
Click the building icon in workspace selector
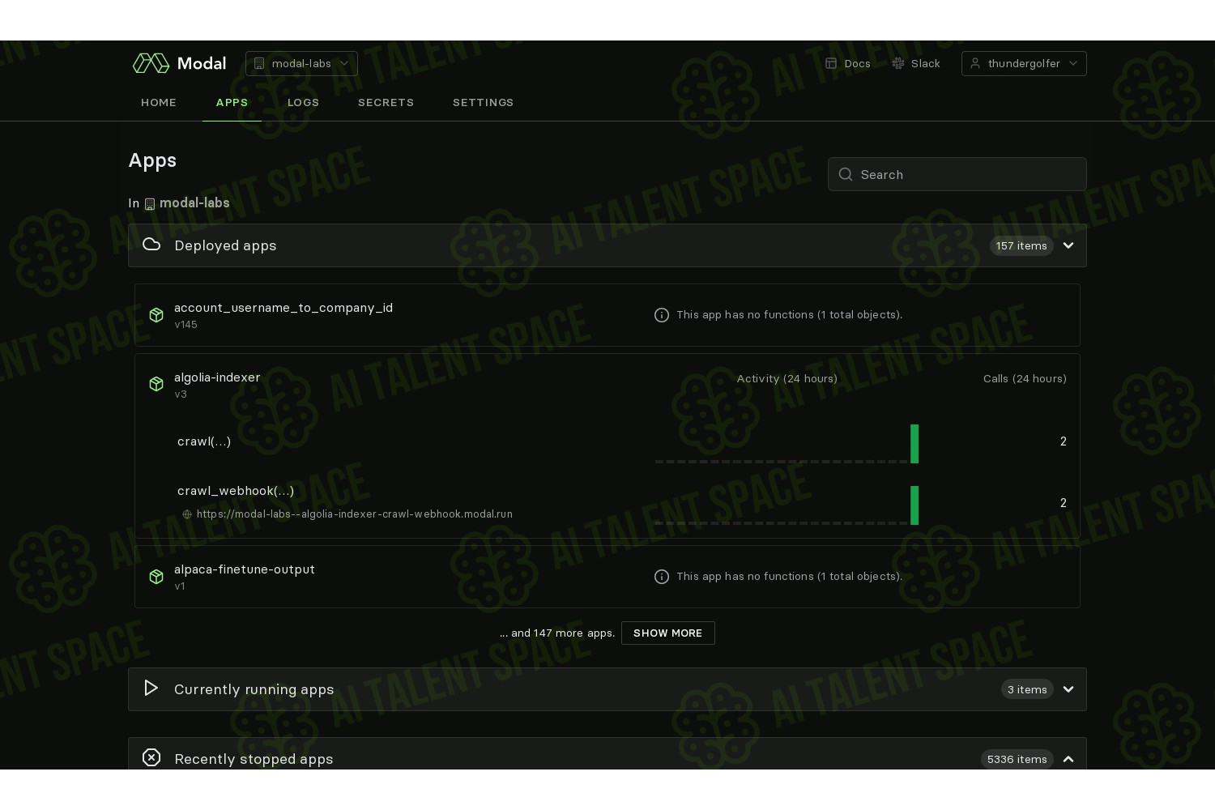(259, 63)
